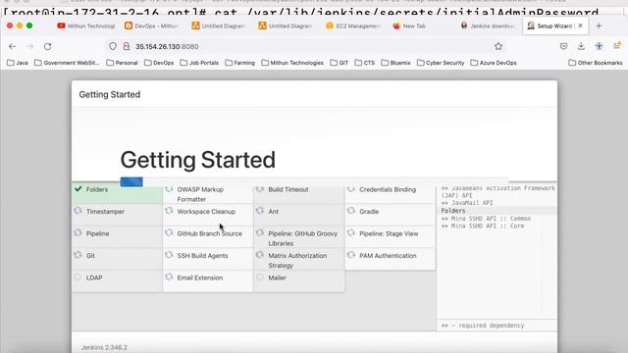This screenshot has height=353, width=628.
Task: Click the spinner icon beside PAM Authentication
Action: [351, 255]
